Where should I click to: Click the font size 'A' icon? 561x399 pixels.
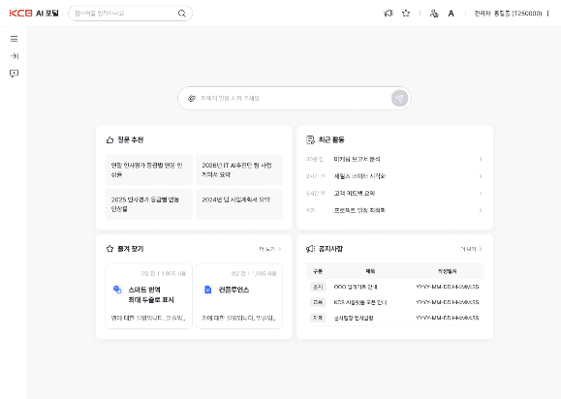(x=452, y=14)
